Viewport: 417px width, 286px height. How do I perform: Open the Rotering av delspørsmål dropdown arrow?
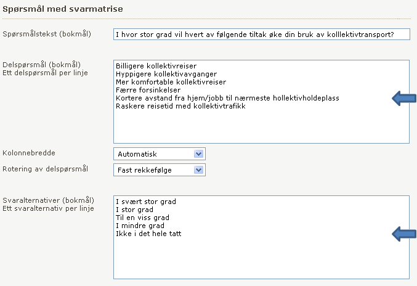[x=199, y=170]
